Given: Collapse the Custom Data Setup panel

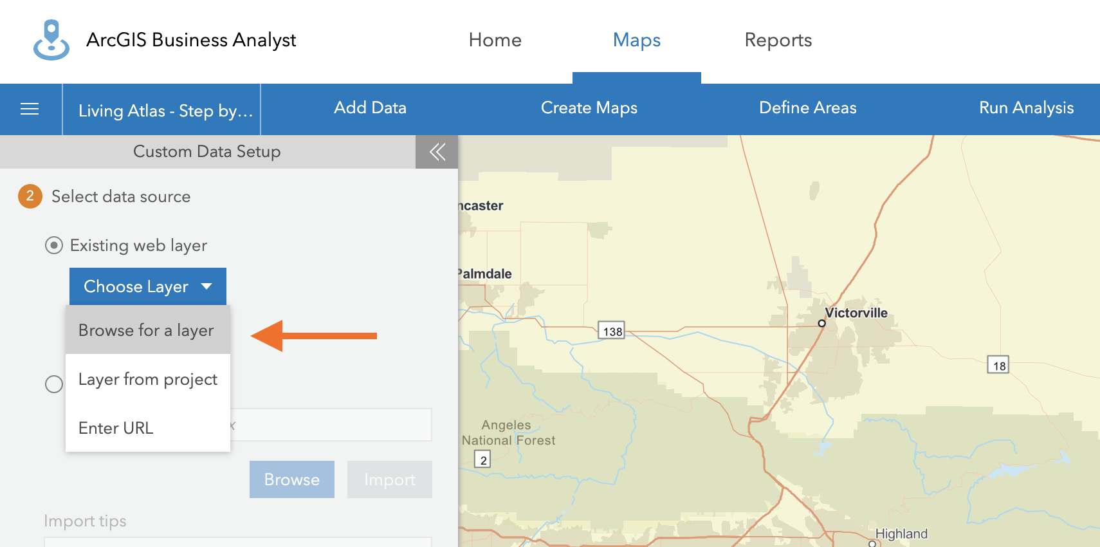Looking at the screenshot, I should [437, 152].
